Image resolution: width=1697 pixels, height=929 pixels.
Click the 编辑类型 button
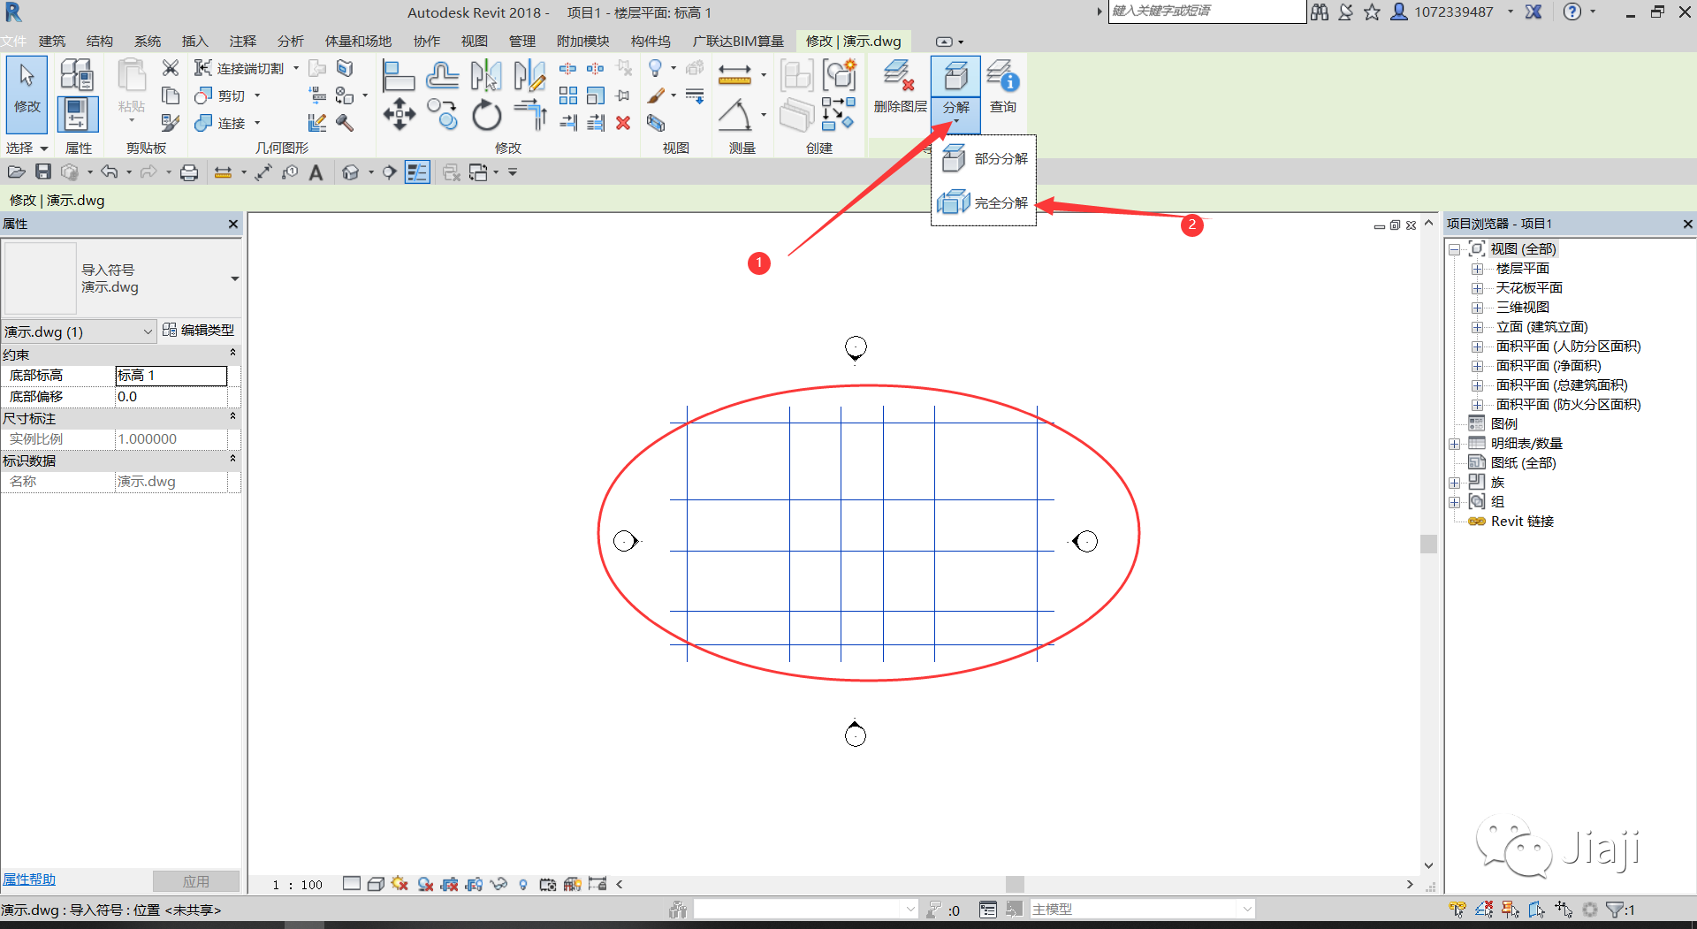(199, 330)
